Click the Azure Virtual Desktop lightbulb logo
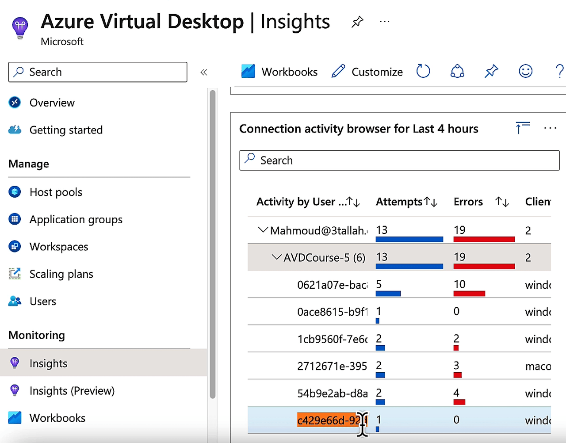The width and height of the screenshot is (566, 443). click(20, 28)
